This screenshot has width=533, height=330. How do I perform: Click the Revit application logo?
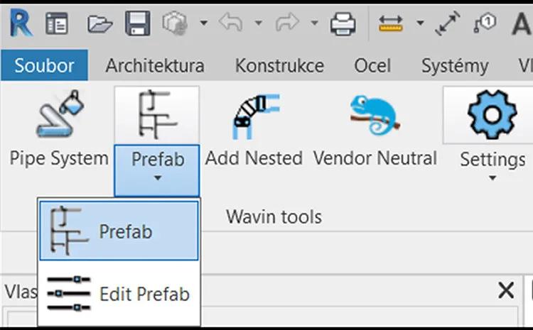click(20, 23)
